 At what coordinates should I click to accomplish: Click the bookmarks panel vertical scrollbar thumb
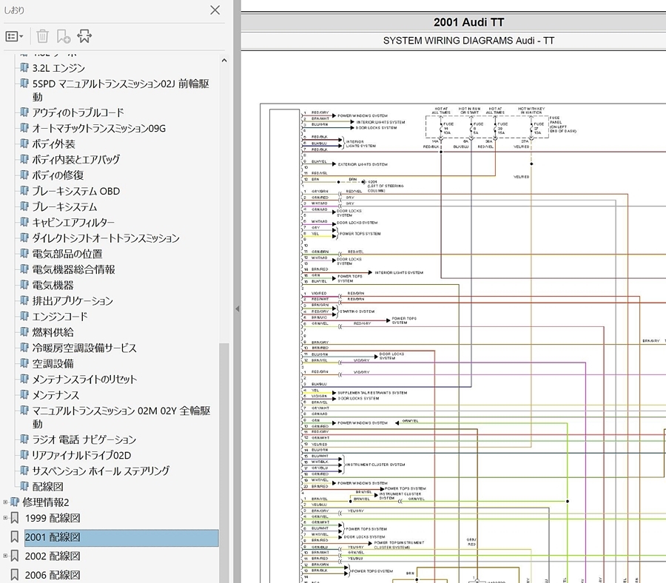coord(223,463)
